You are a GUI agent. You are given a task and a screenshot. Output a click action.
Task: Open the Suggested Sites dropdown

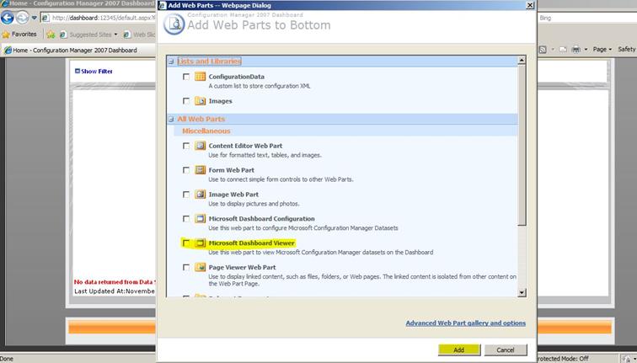click(115, 35)
